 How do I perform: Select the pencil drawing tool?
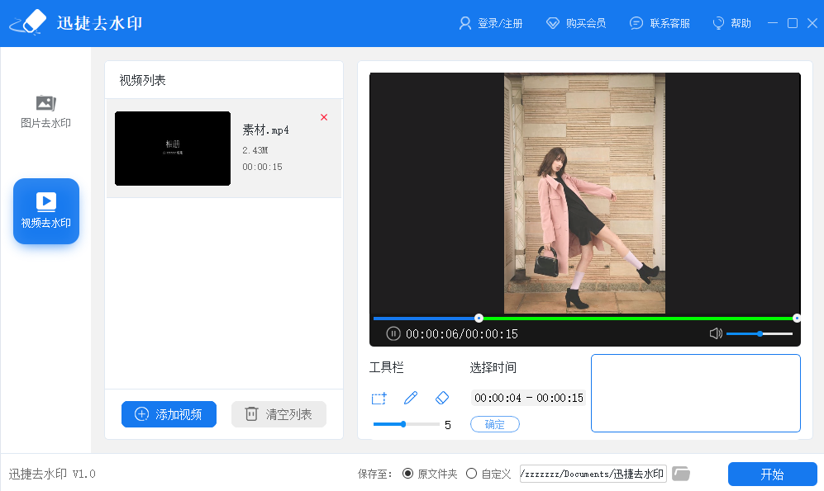pos(411,398)
